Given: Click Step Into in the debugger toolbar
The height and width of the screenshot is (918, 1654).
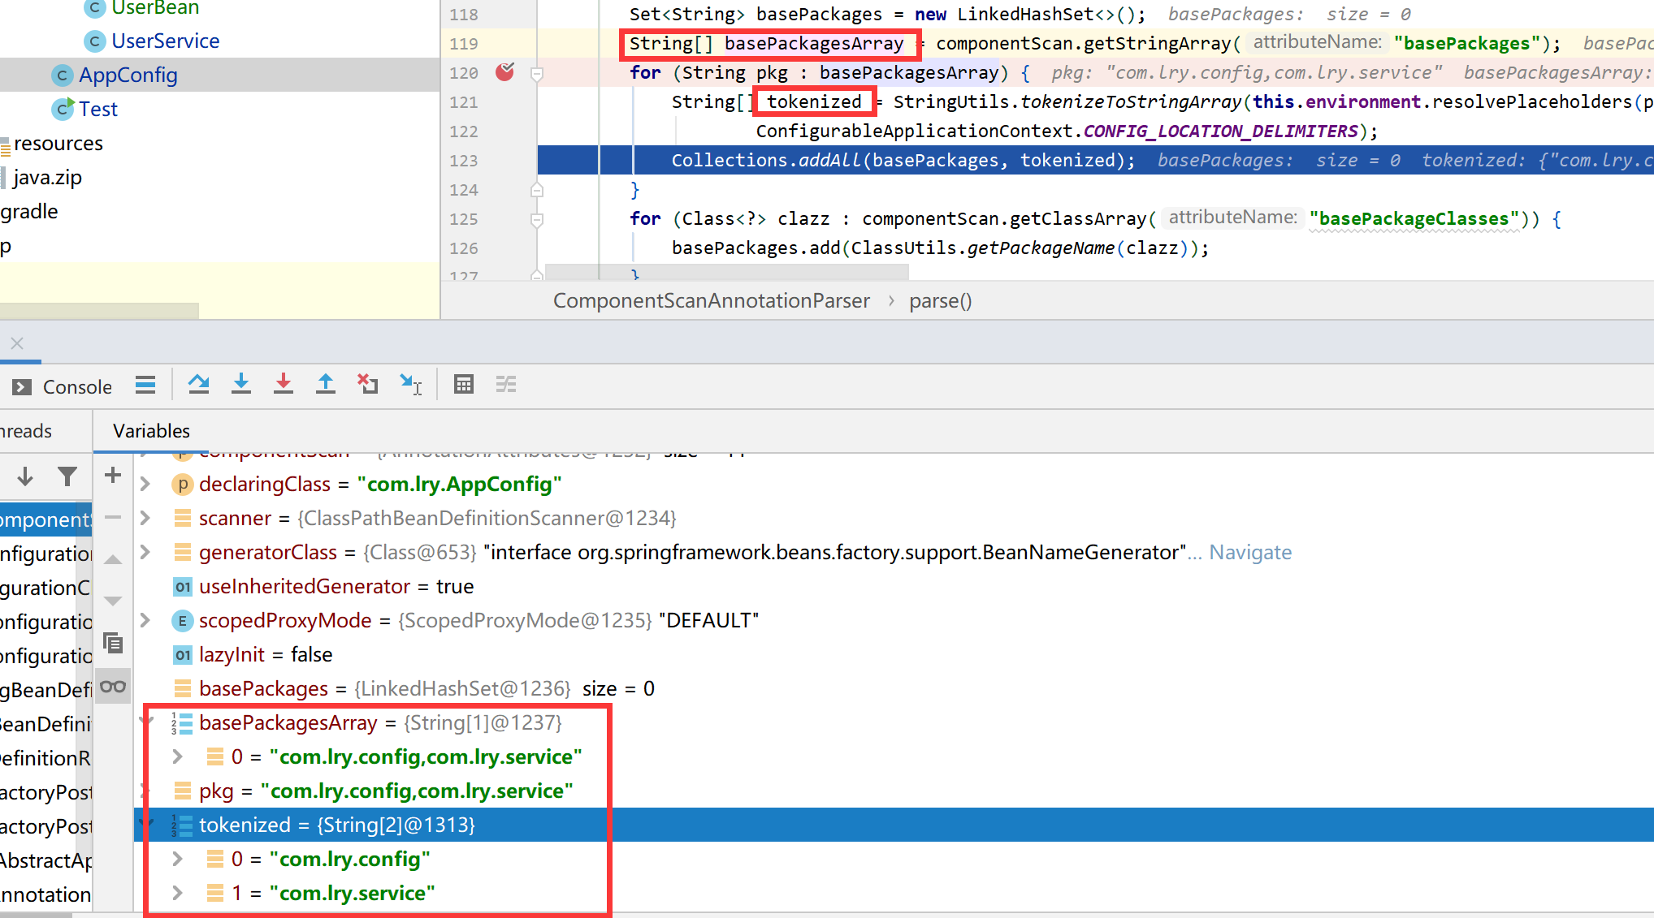Looking at the screenshot, I should pos(241,385).
